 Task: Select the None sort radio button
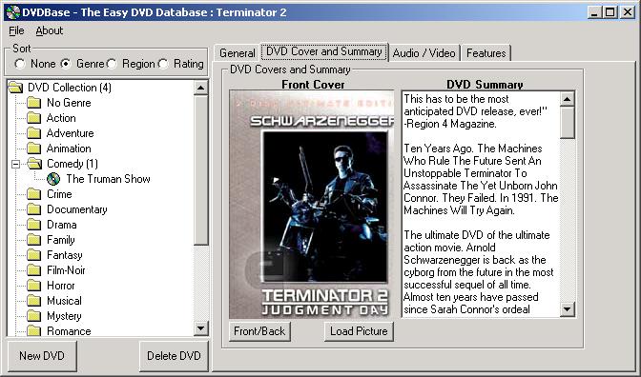pyautogui.click(x=19, y=64)
